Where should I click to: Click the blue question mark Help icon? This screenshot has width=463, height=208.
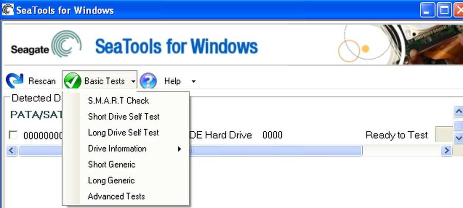(x=148, y=81)
